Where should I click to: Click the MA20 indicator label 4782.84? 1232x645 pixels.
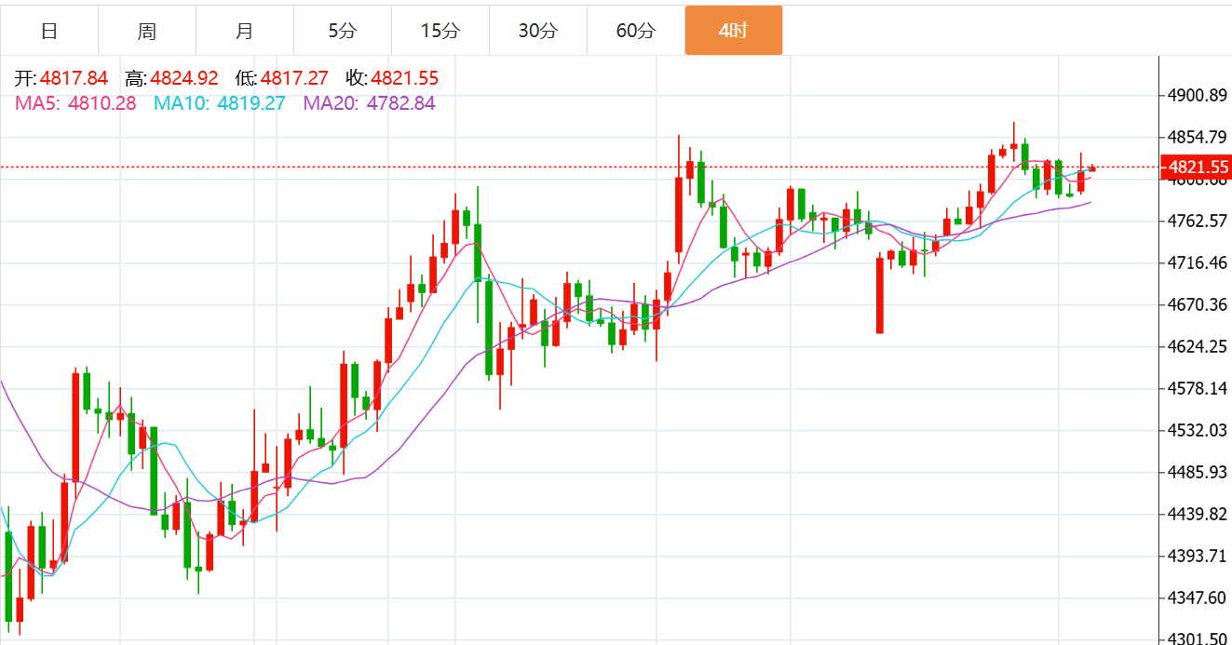coord(370,103)
